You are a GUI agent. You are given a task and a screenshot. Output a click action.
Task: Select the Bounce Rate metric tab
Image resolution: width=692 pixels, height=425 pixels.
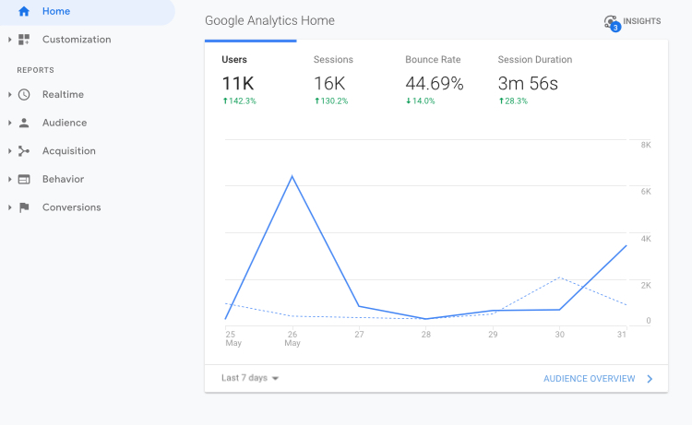pos(435,79)
